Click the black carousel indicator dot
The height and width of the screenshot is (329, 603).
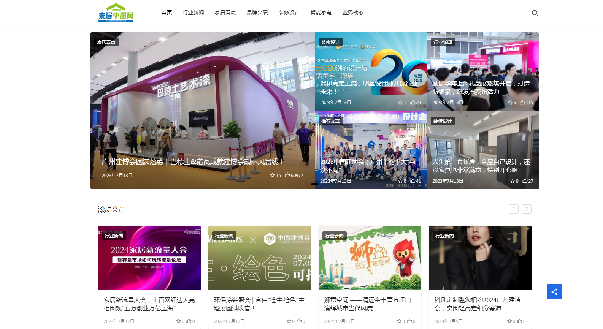pos(315,184)
